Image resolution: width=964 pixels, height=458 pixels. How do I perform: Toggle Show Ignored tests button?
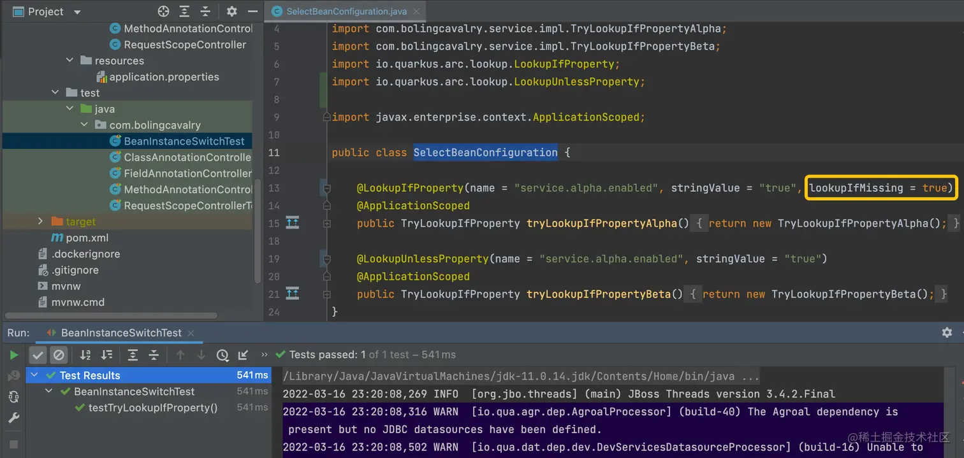(x=59, y=355)
